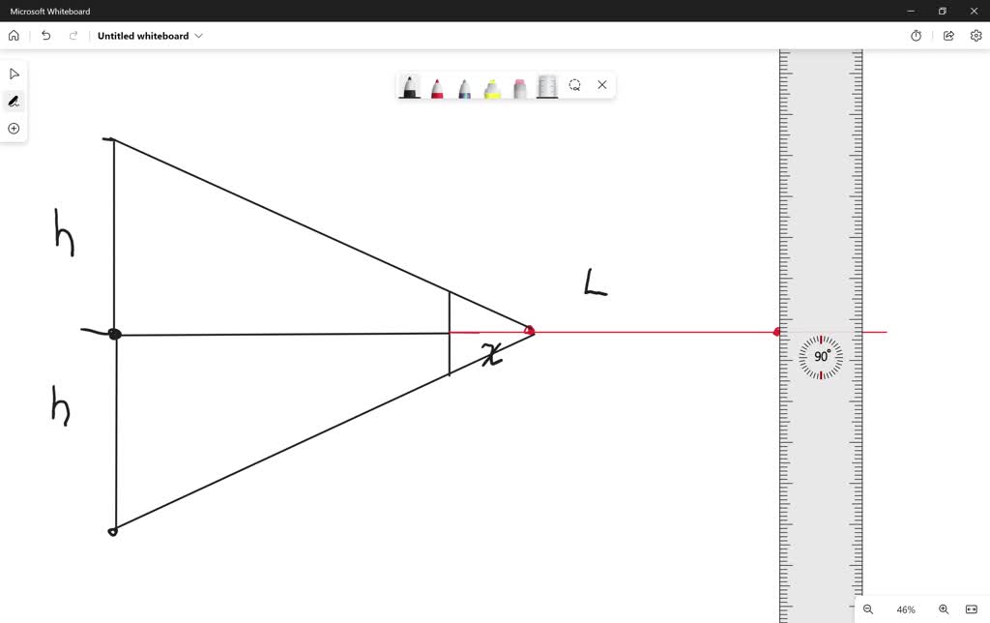This screenshot has width=990, height=623.
Task: Select the yellow highlighter tool
Action: pos(491,86)
